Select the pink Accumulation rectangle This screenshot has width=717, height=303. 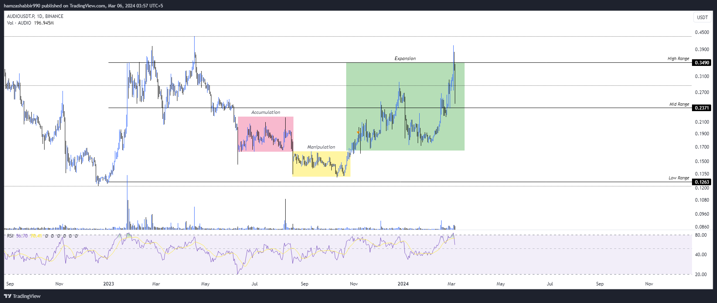tap(266, 134)
